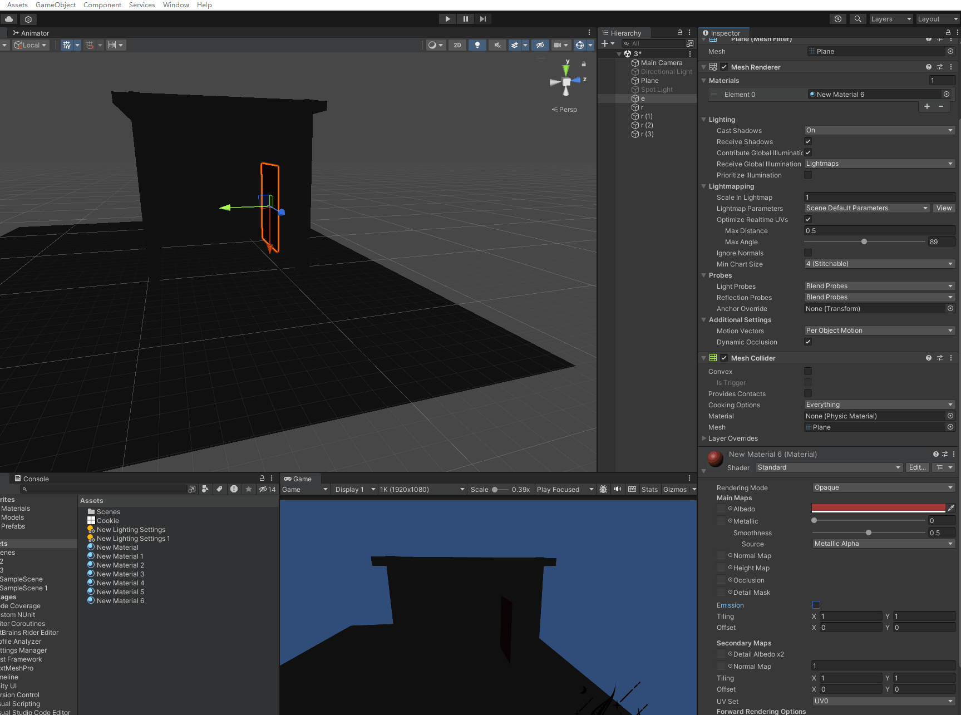
Task: Open the Component menu
Action: 102,5
